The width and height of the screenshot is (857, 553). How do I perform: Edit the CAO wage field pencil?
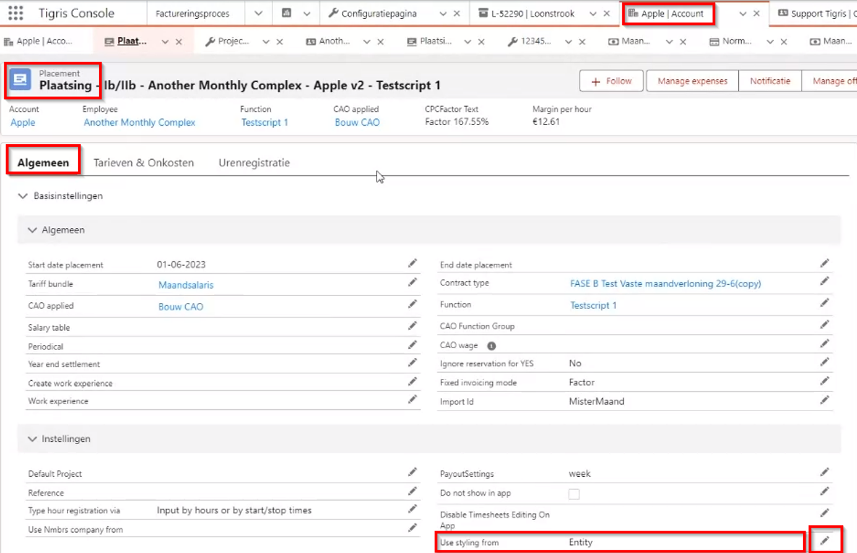(x=825, y=344)
